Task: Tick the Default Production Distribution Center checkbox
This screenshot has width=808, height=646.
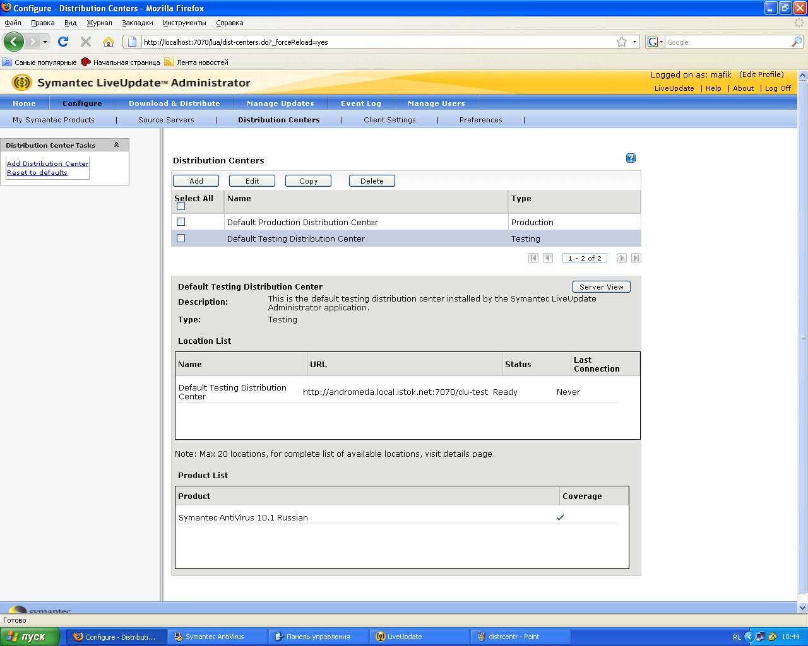Action: 181,222
